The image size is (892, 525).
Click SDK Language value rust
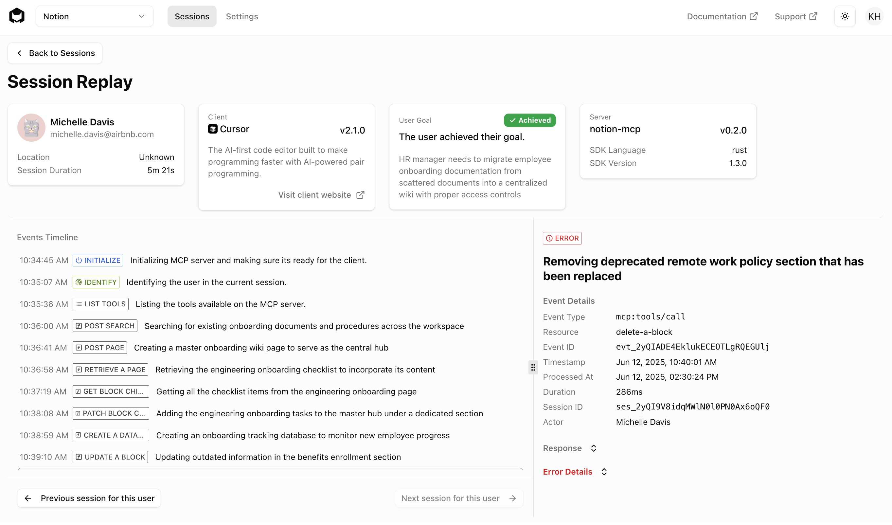(x=739, y=150)
